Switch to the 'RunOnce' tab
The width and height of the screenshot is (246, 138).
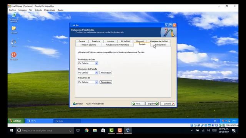click(96, 41)
